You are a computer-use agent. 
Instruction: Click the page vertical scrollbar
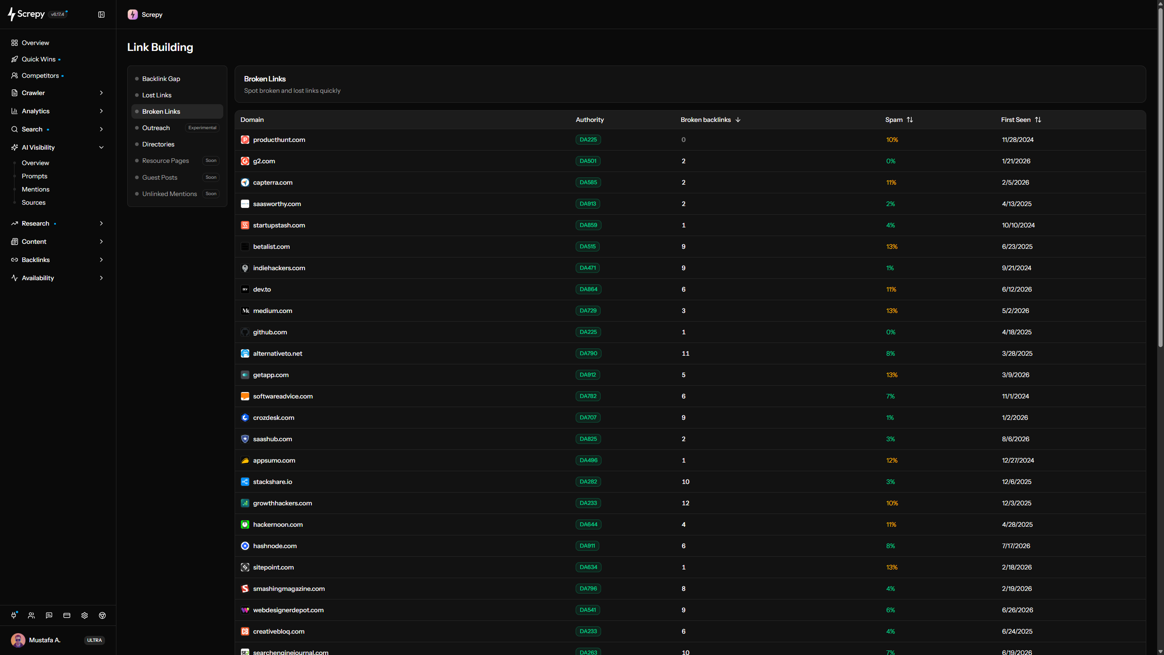[1160, 177]
